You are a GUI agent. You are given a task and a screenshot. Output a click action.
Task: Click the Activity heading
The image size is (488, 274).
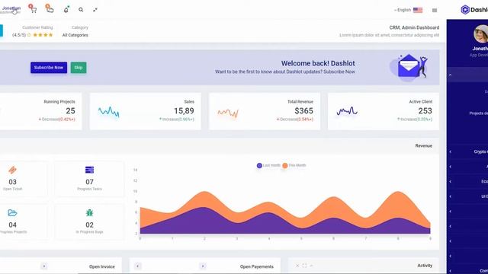[x=425, y=266]
